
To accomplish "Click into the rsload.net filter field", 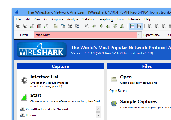I will click(x=86, y=35).
